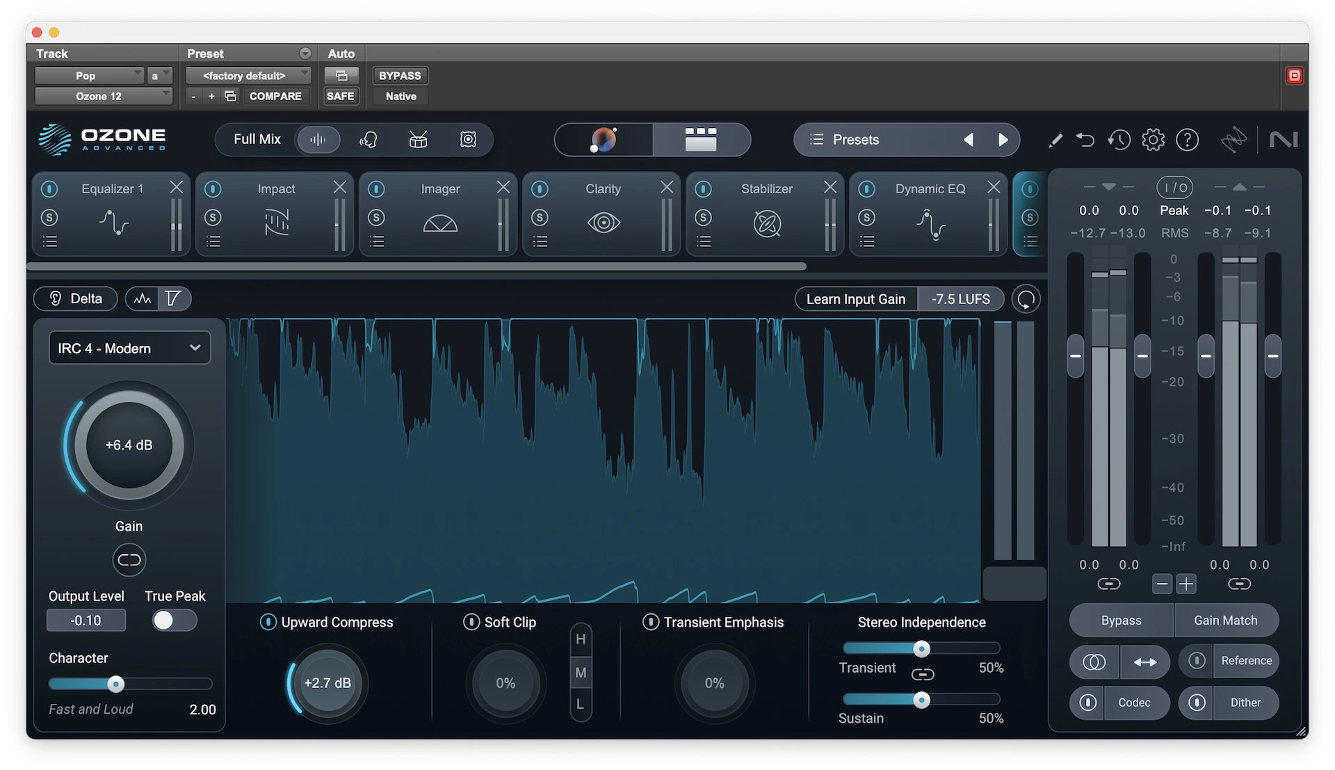Adjust the Character slider handle
1335x770 pixels.
click(x=116, y=684)
